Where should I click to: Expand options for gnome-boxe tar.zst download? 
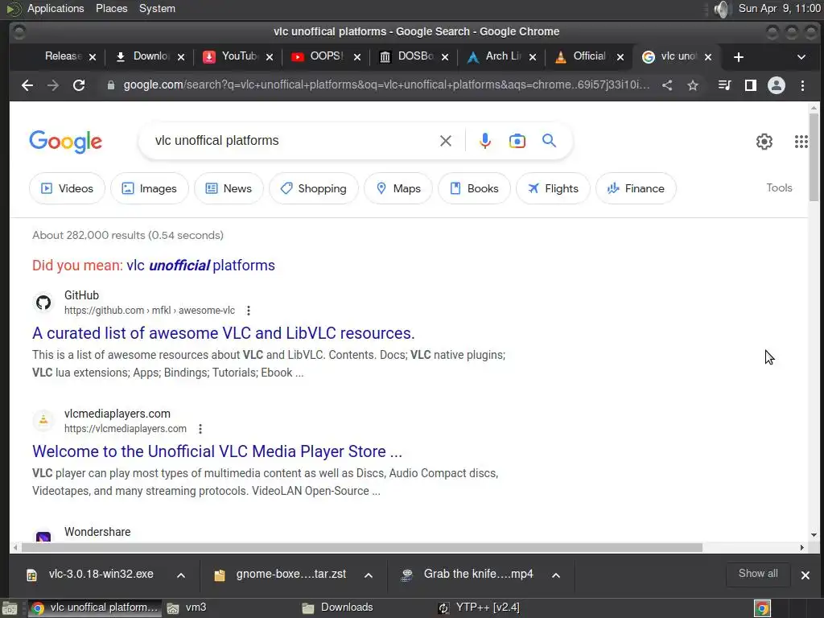(x=369, y=575)
